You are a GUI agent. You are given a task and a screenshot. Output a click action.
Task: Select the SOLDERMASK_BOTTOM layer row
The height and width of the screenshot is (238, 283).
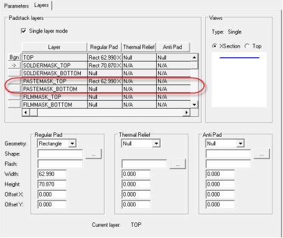(x=106, y=73)
